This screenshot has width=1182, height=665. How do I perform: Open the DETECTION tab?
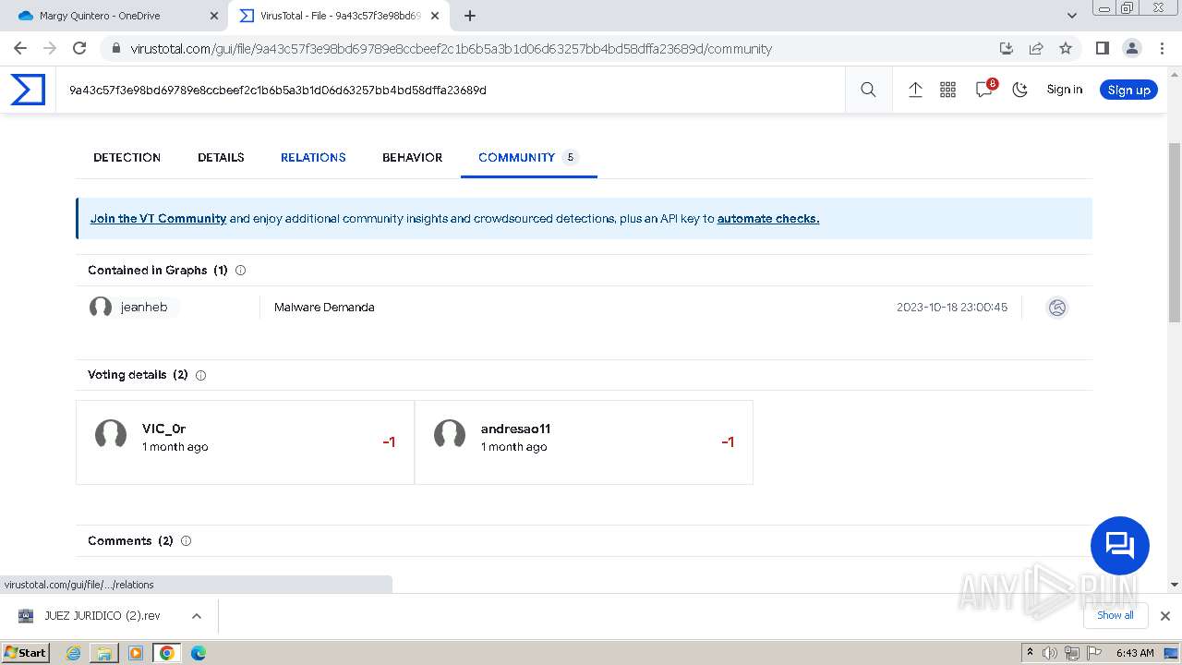pos(127,157)
